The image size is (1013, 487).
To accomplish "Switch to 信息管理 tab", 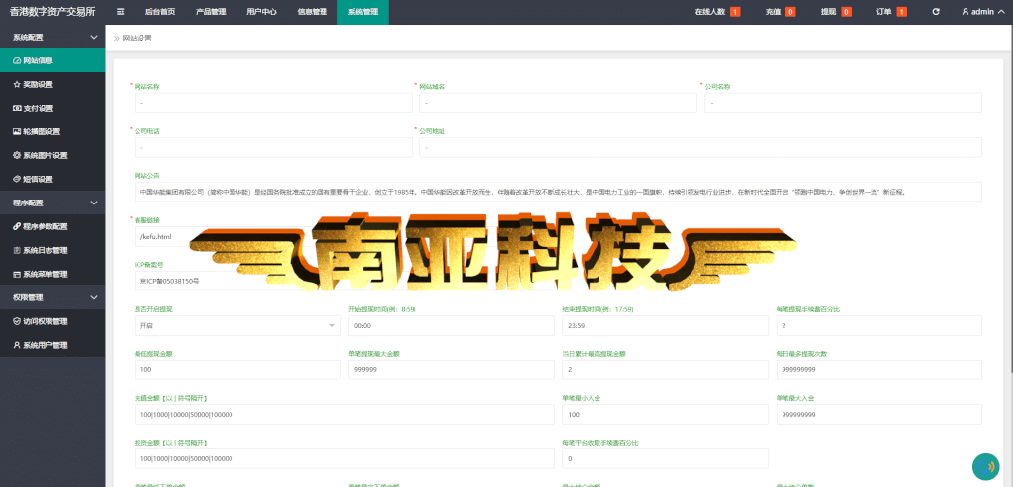I will 312,12.
